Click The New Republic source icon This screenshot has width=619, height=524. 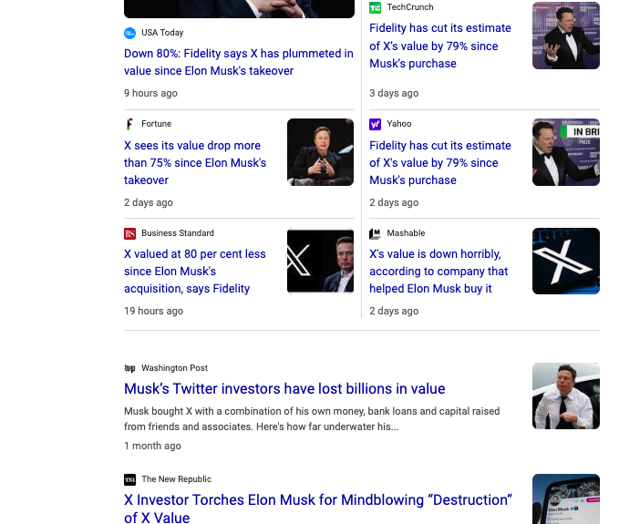tap(129, 479)
